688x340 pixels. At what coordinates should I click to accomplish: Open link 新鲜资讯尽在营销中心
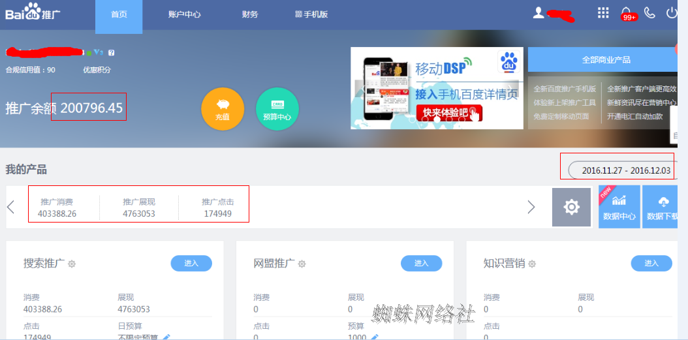pyautogui.click(x=642, y=103)
